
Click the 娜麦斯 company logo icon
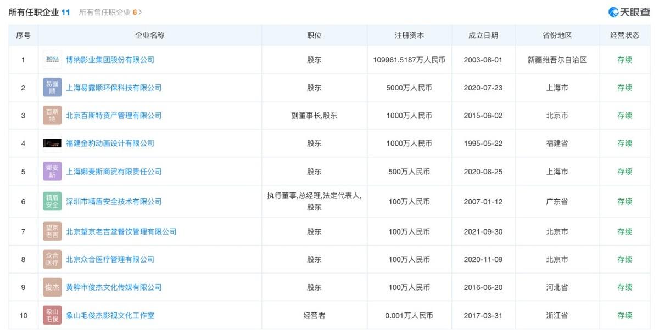pyautogui.click(x=52, y=172)
